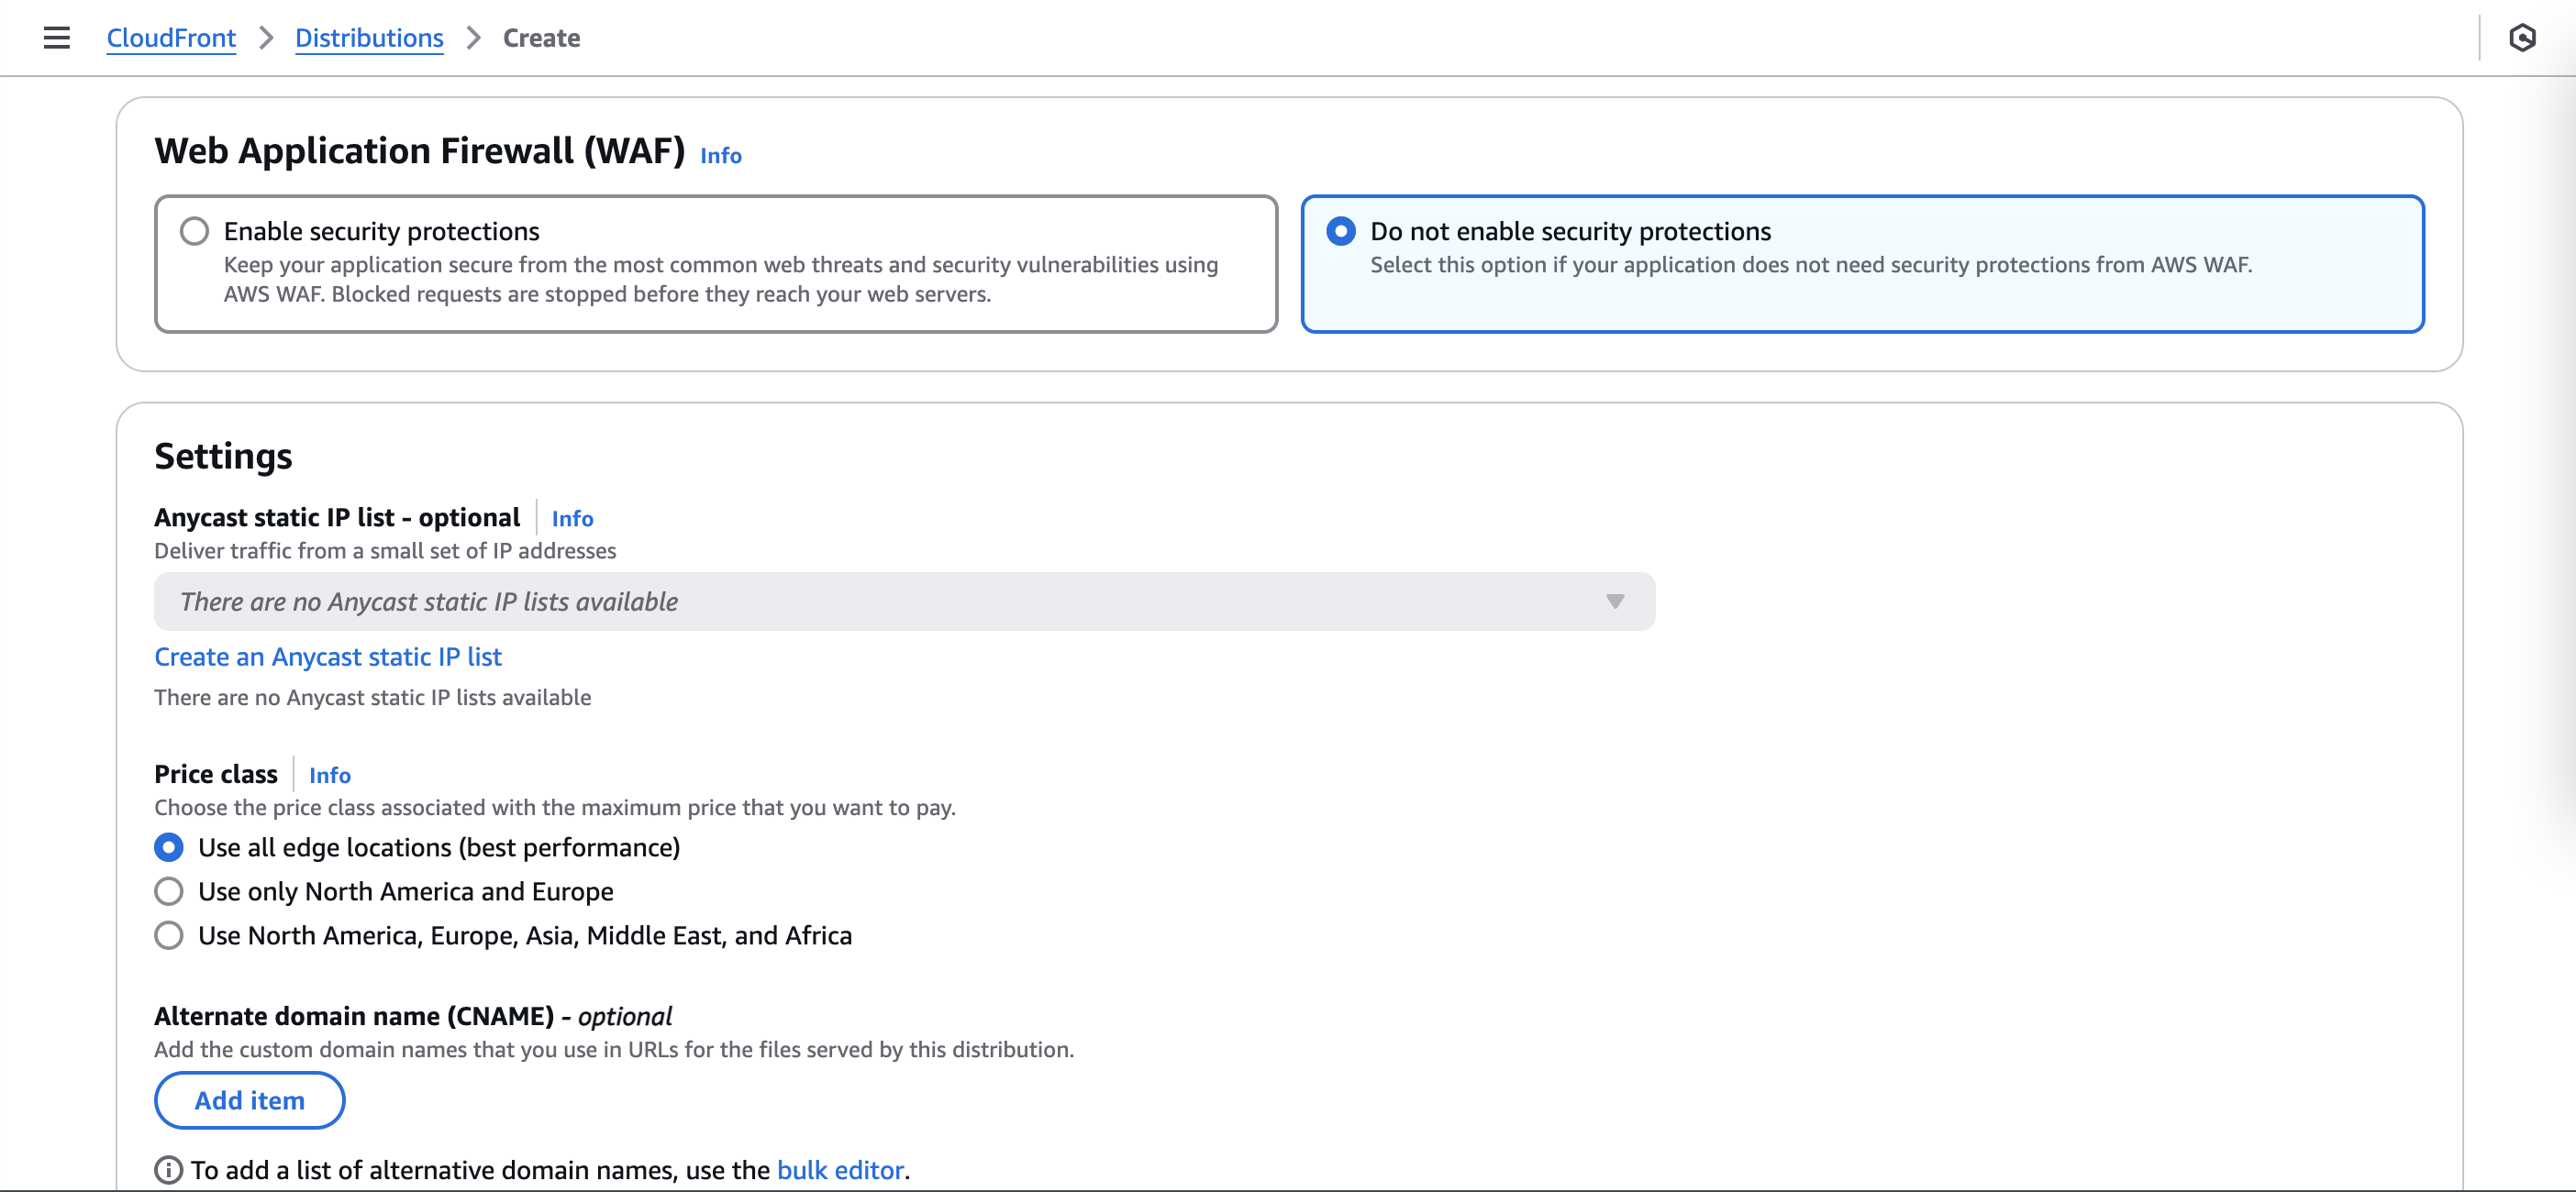Open the hamburger navigation menu
The width and height of the screenshot is (2576, 1192).
(57, 38)
